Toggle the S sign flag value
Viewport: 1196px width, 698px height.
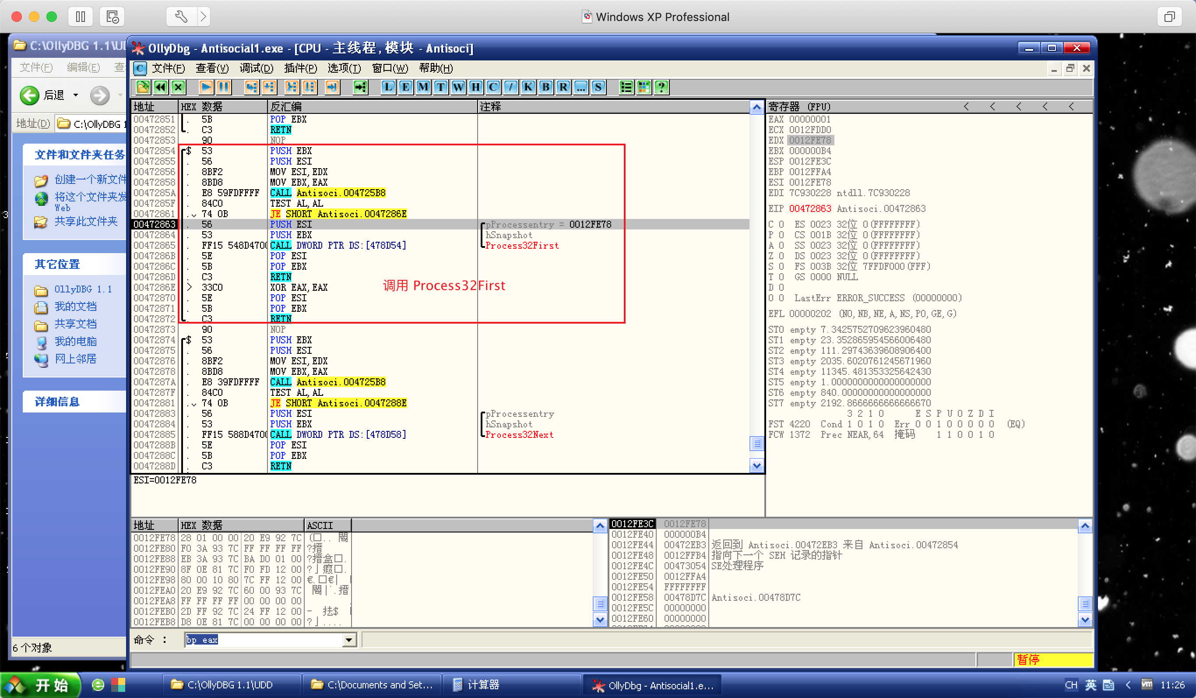tap(781, 266)
